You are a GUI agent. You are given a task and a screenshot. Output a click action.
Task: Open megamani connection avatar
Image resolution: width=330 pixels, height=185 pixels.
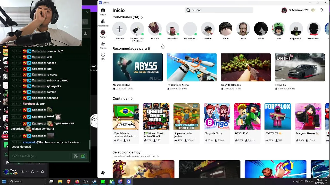(x=296, y=29)
